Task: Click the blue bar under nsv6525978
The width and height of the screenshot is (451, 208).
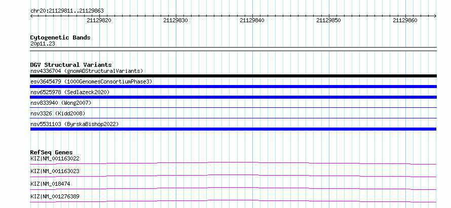Action: point(233,97)
